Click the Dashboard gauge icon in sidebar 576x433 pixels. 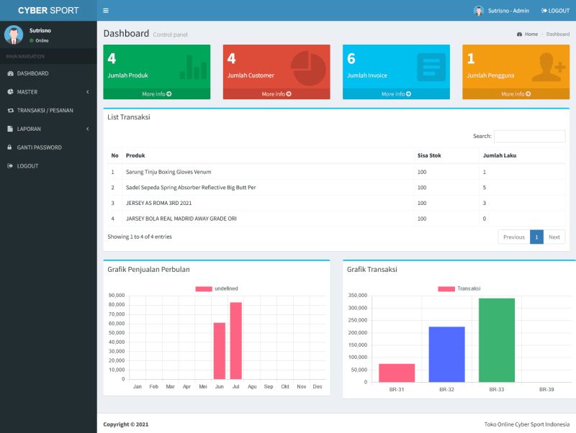click(10, 73)
